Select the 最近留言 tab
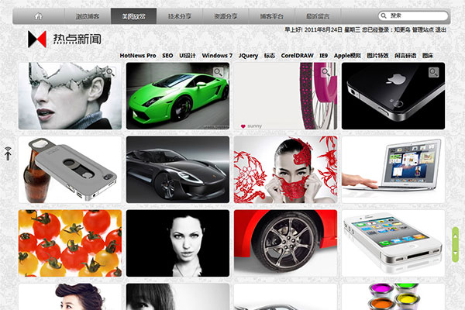Image resolution: width=465 pixels, height=310 pixels. tap(318, 15)
